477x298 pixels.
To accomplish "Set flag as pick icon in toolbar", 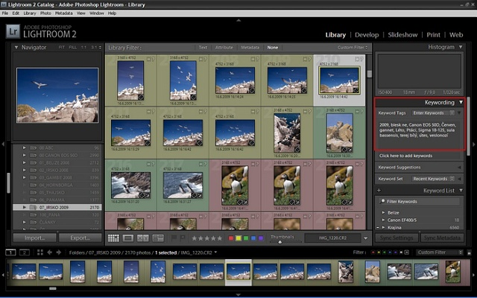I will 174,238.
